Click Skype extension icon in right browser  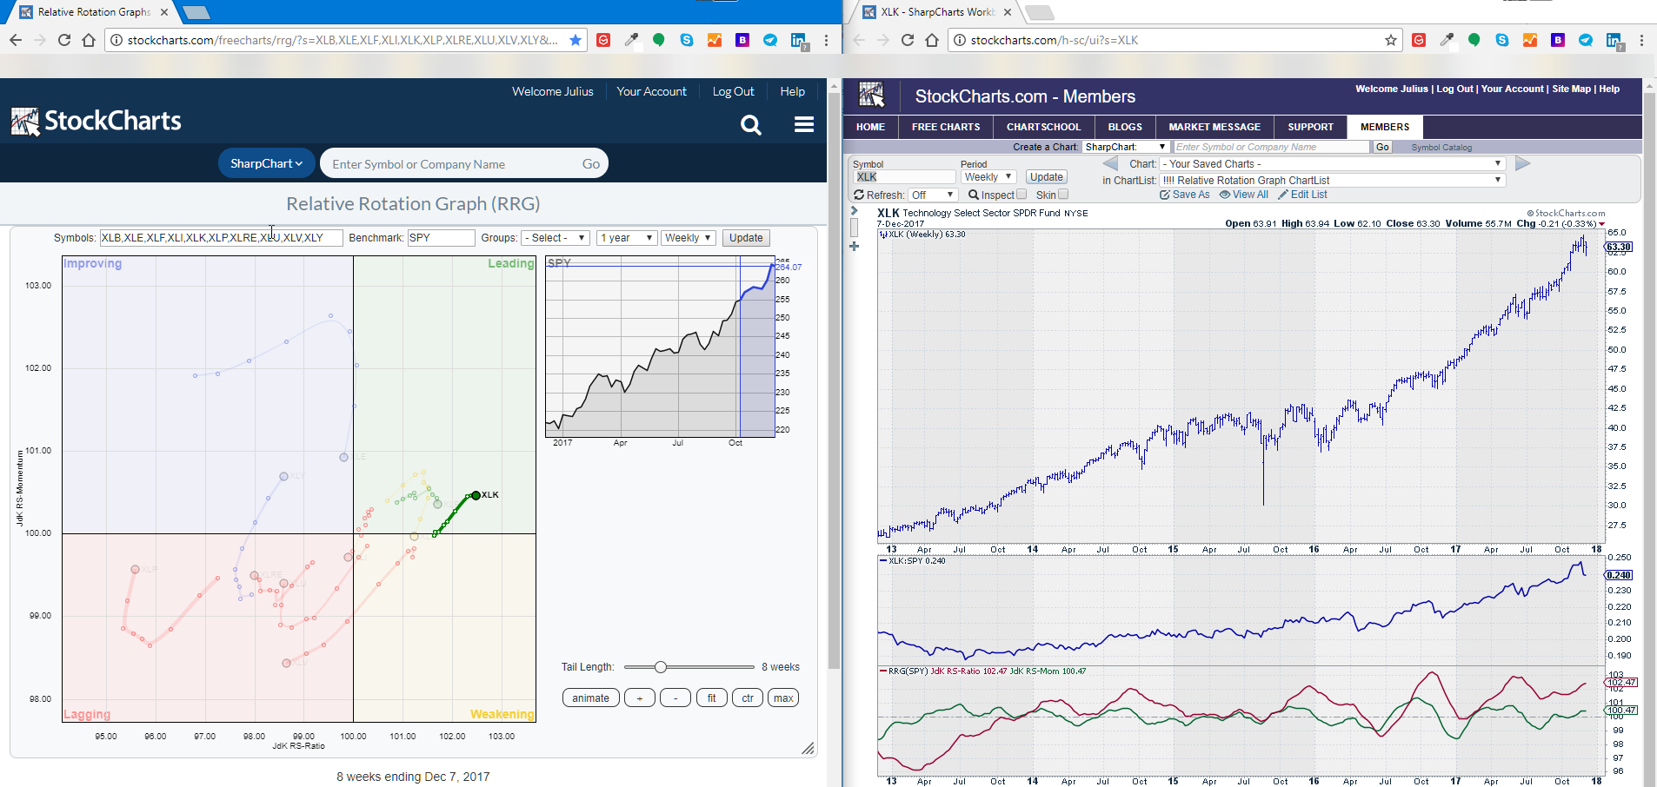[x=1502, y=40]
